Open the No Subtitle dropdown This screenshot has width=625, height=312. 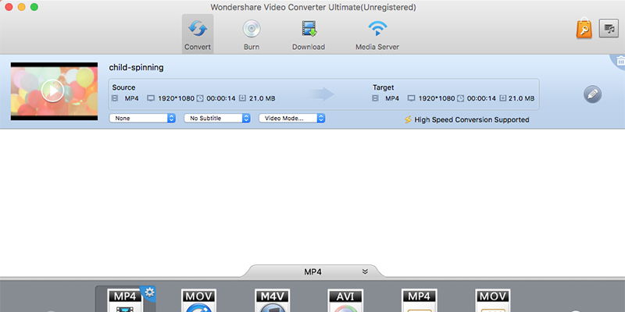pyautogui.click(x=217, y=119)
